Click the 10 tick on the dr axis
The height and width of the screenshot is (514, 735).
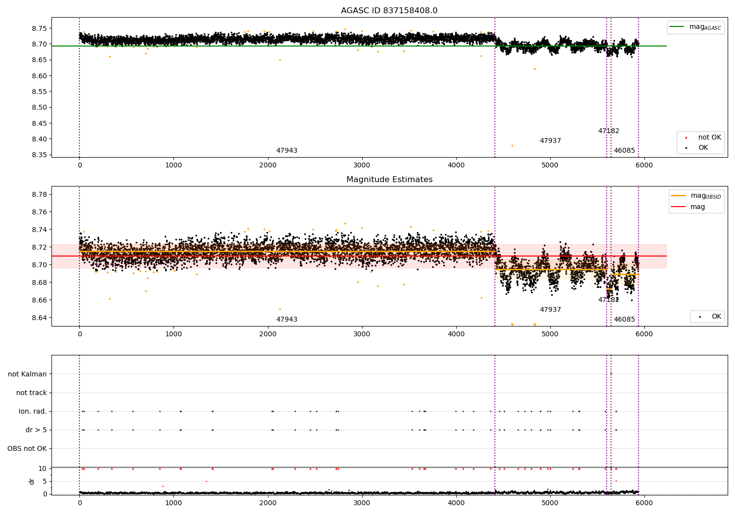click(43, 468)
